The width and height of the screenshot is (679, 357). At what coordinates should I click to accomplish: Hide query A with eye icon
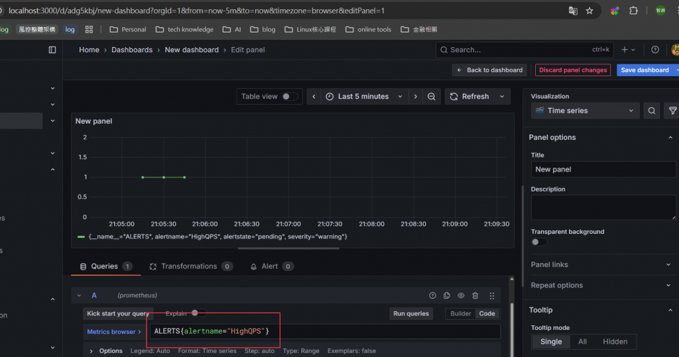[461, 295]
